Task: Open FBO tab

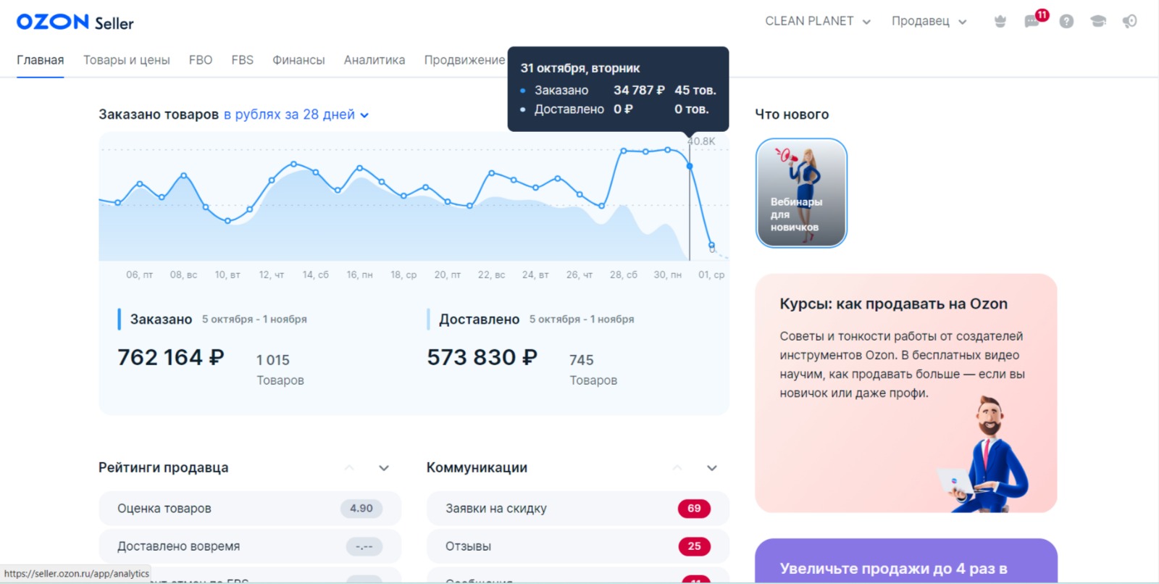Action: (201, 60)
